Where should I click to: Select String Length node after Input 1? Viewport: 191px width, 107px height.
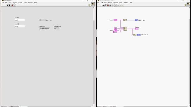coord(125,20)
